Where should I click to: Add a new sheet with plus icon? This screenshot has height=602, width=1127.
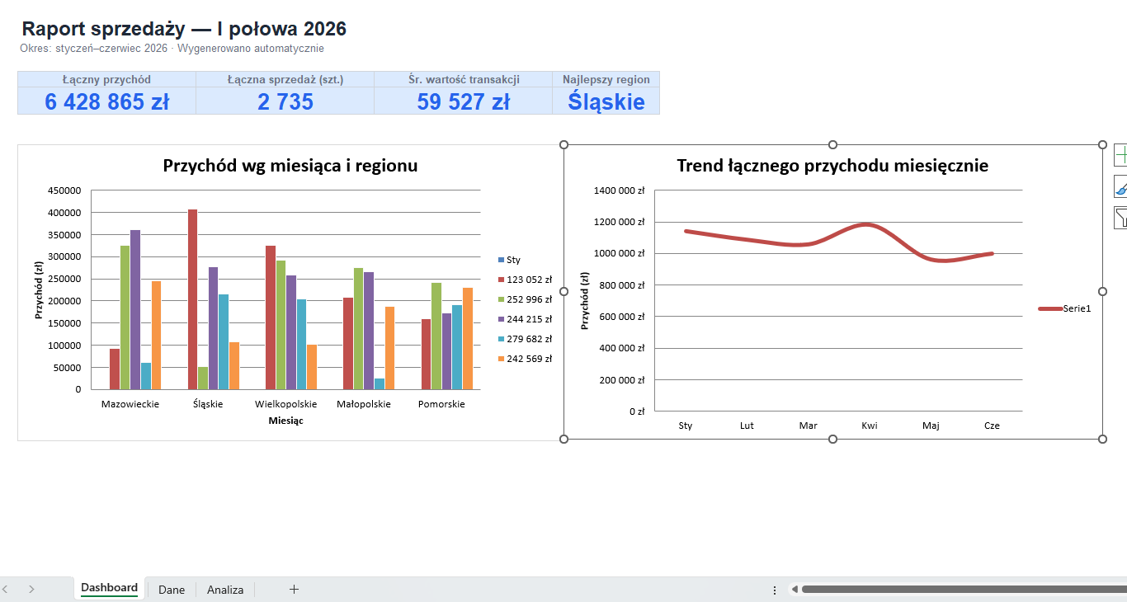(x=294, y=589)
